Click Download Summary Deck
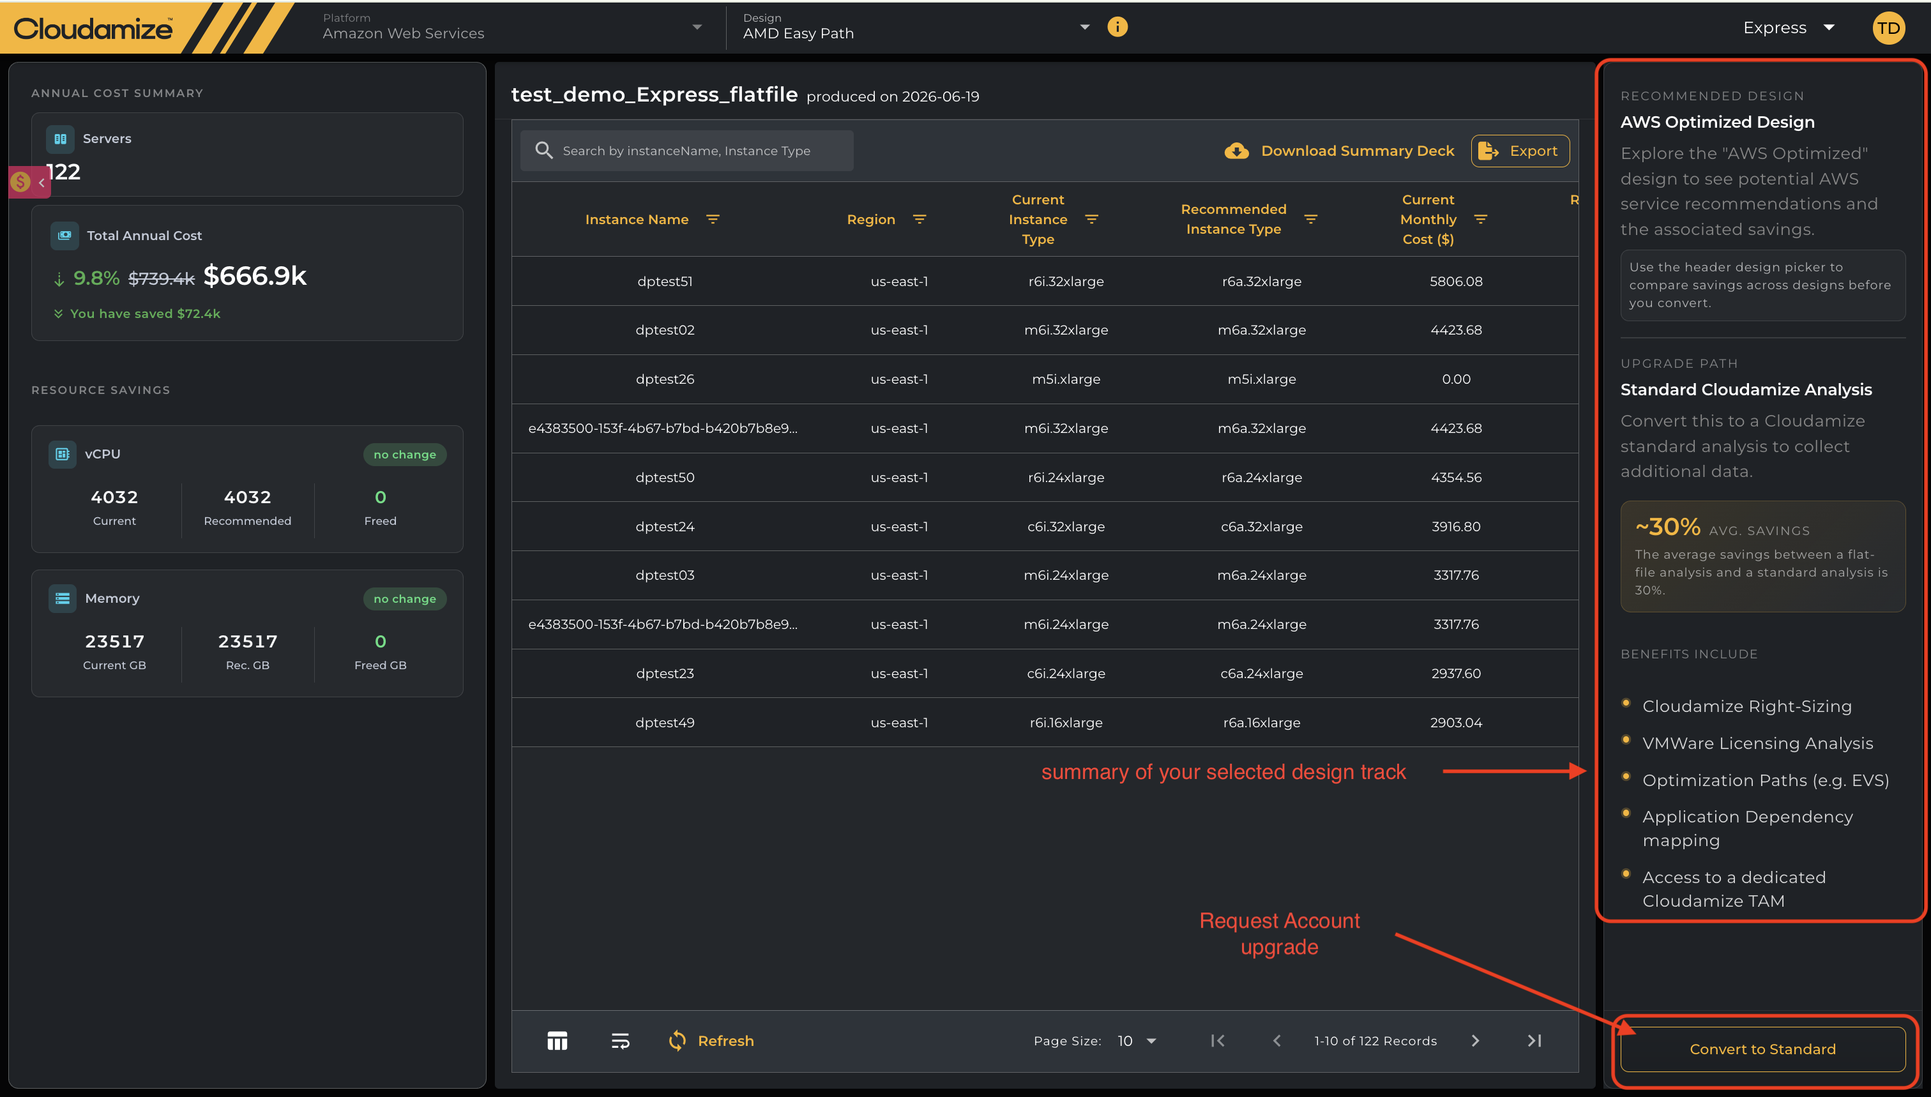The width and height of the screenshot is (1931, 1097). click(1340, 151)
